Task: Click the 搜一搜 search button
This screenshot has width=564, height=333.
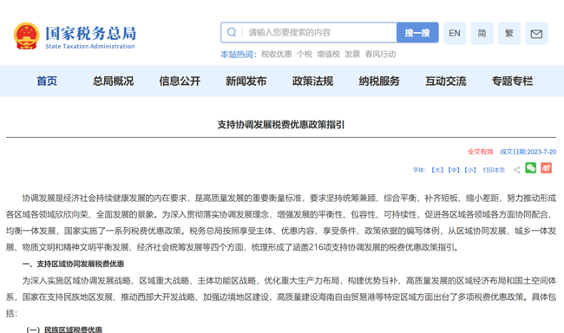Action: coord(417,33)
